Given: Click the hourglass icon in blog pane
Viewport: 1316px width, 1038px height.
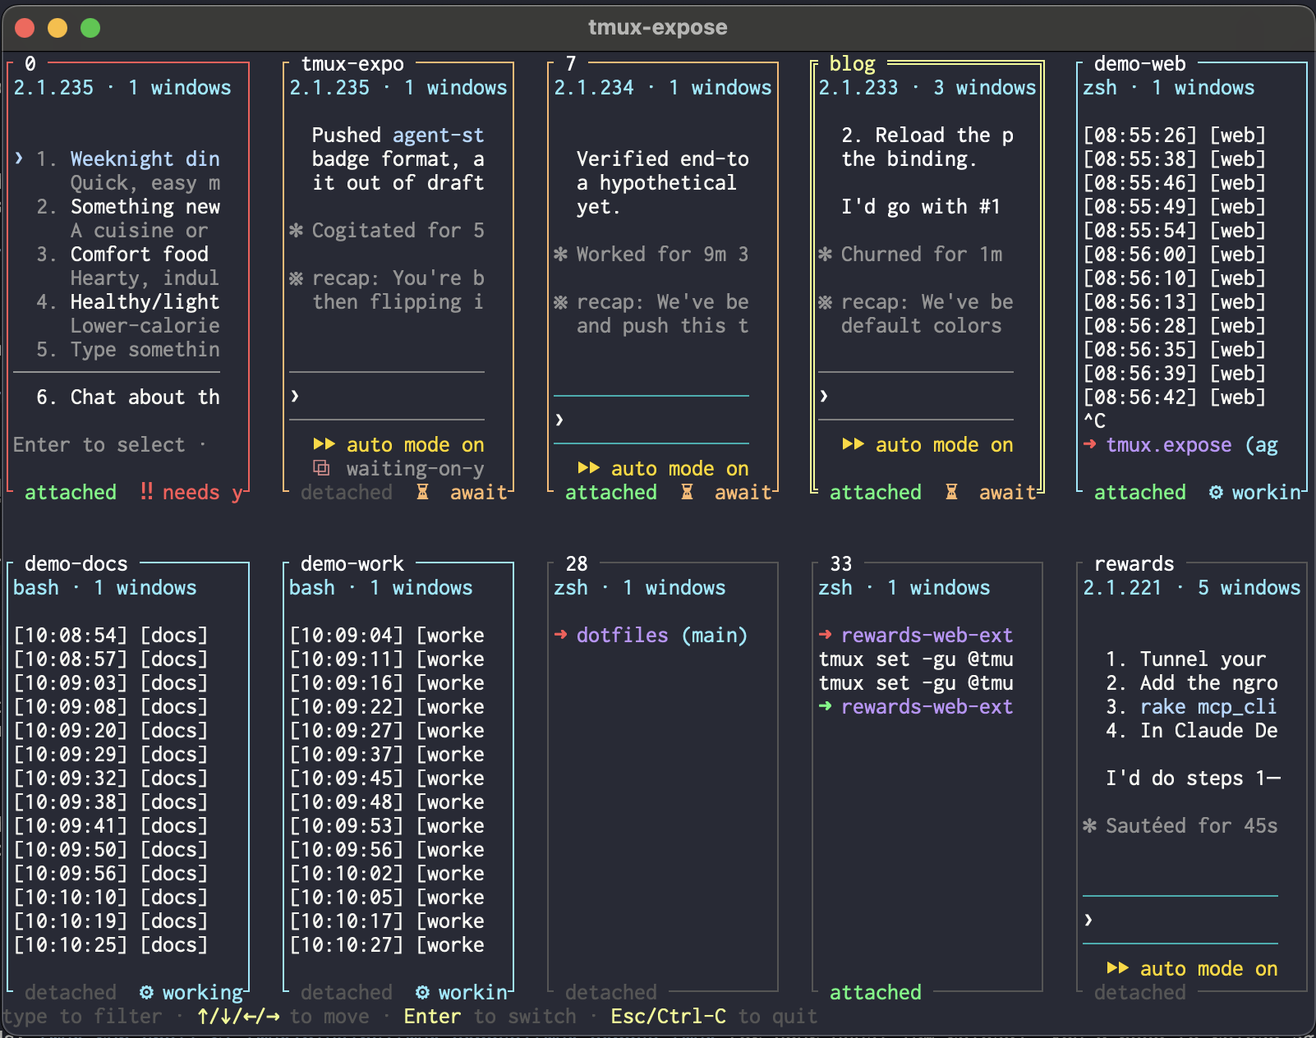Looking at the screenshot, I should [951, 492].
